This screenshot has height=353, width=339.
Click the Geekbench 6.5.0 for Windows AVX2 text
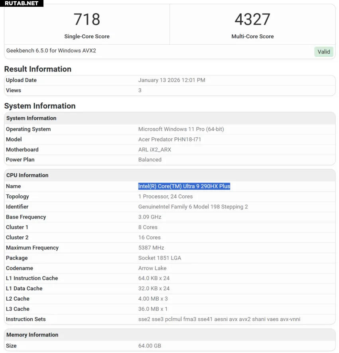pos(51,51)
